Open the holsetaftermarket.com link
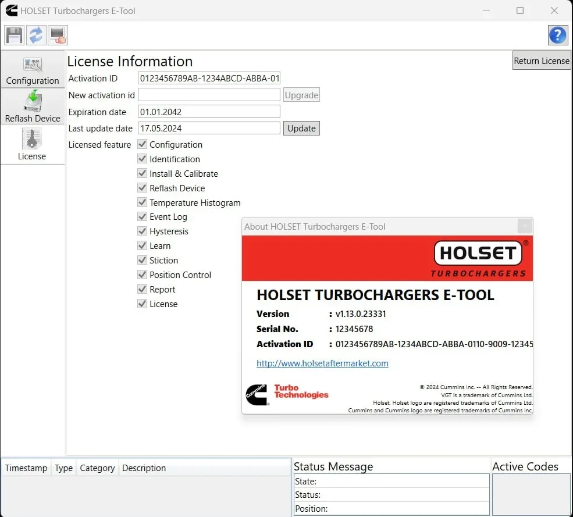 tap(322, 363)
